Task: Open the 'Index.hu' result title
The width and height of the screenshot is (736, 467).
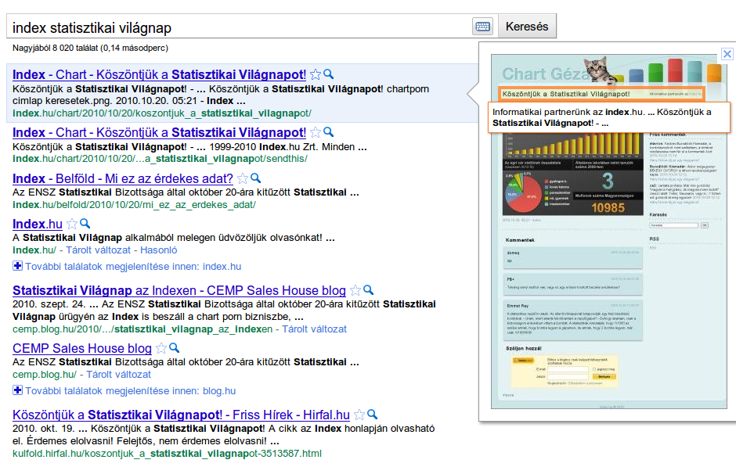Action: point(38,225)
